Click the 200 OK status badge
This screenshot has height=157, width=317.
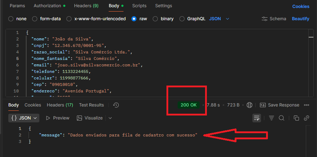(188, 105)
